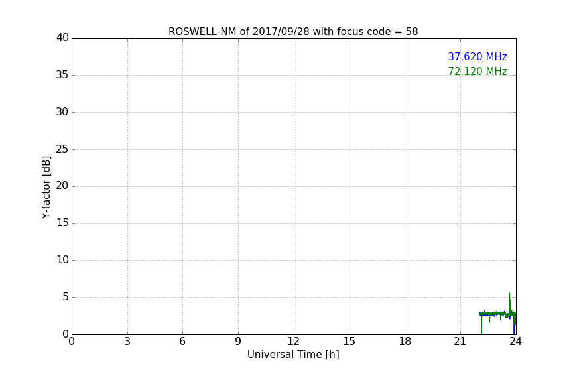Click the 'Y-factor [dB]' axis label
The height and width of the screenshot is (382, 573).
click(x=46, y=187)
